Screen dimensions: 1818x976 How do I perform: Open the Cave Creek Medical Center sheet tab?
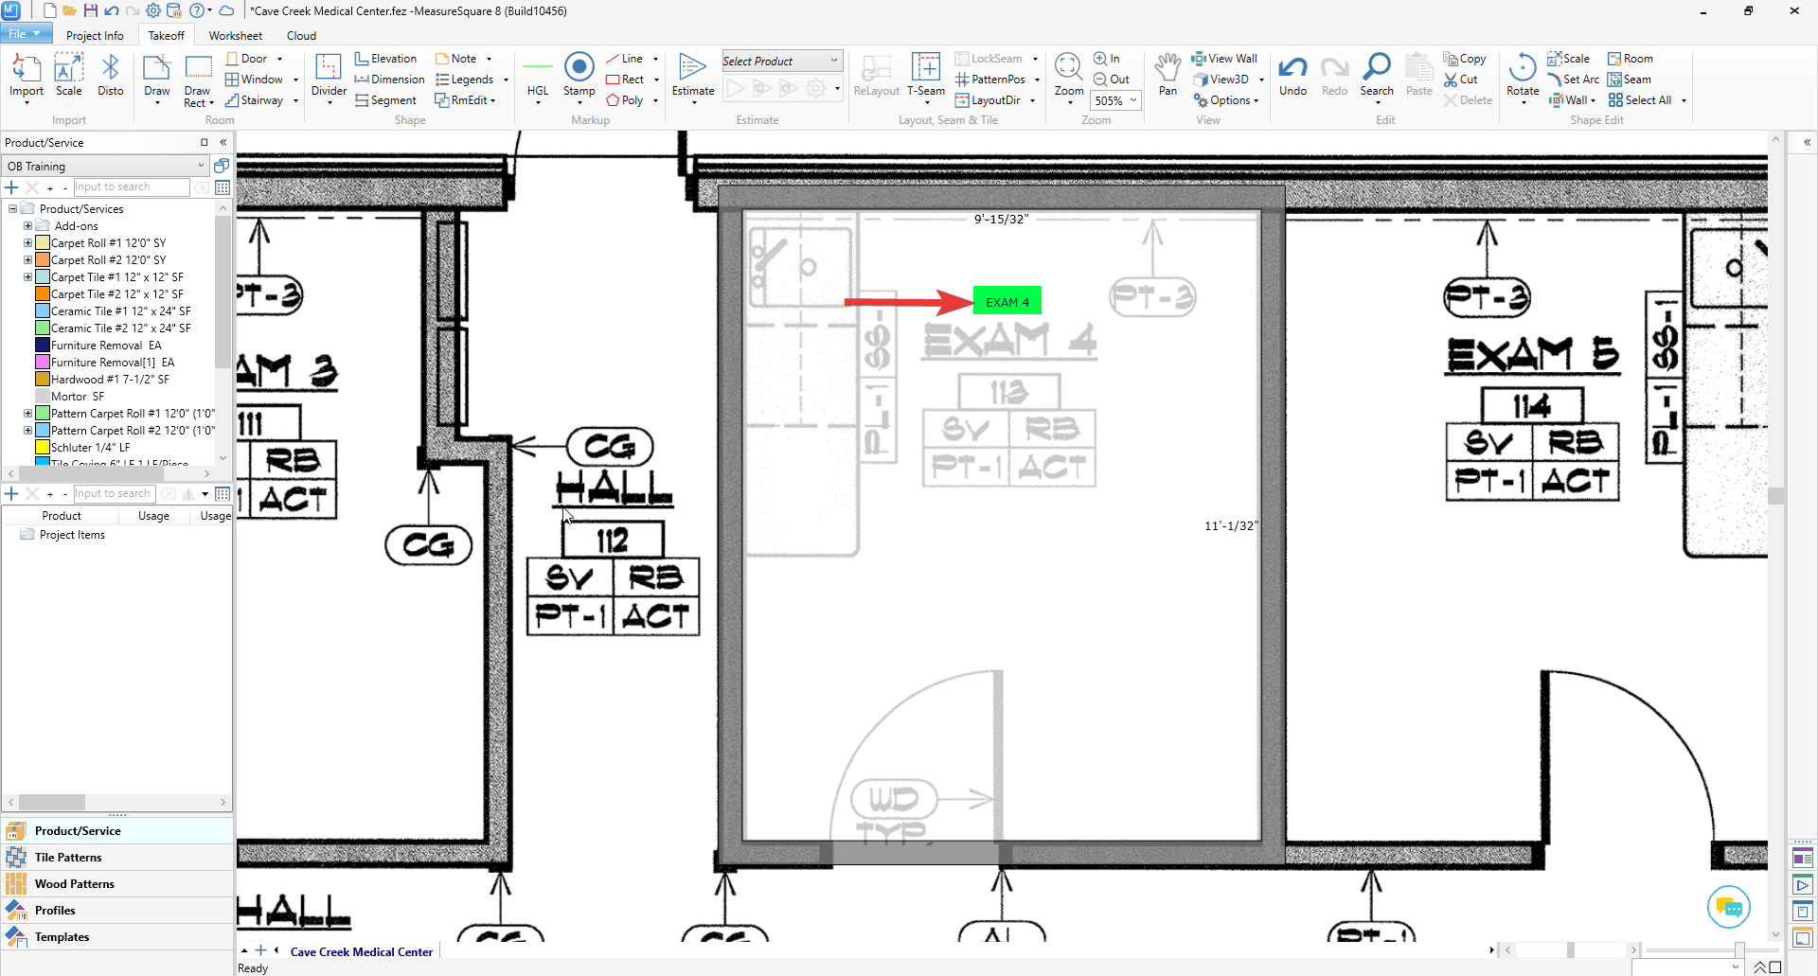(x=362, y=952)
